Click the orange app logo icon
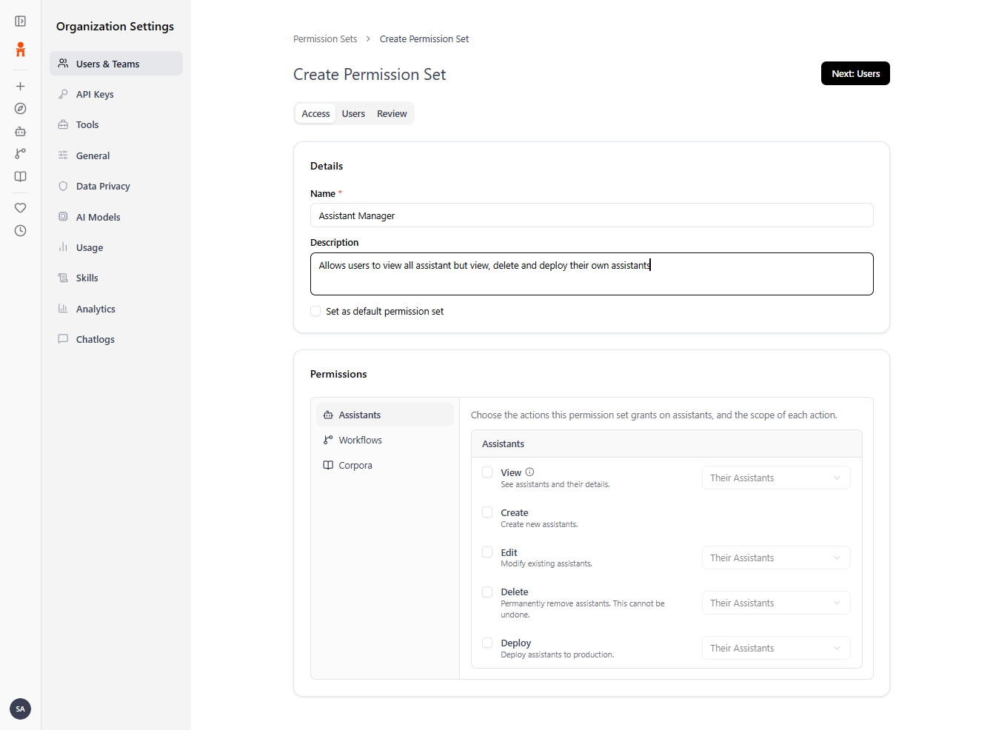Image resolution: width=993 pixels, height=730 pixels. tap(21, 50)
